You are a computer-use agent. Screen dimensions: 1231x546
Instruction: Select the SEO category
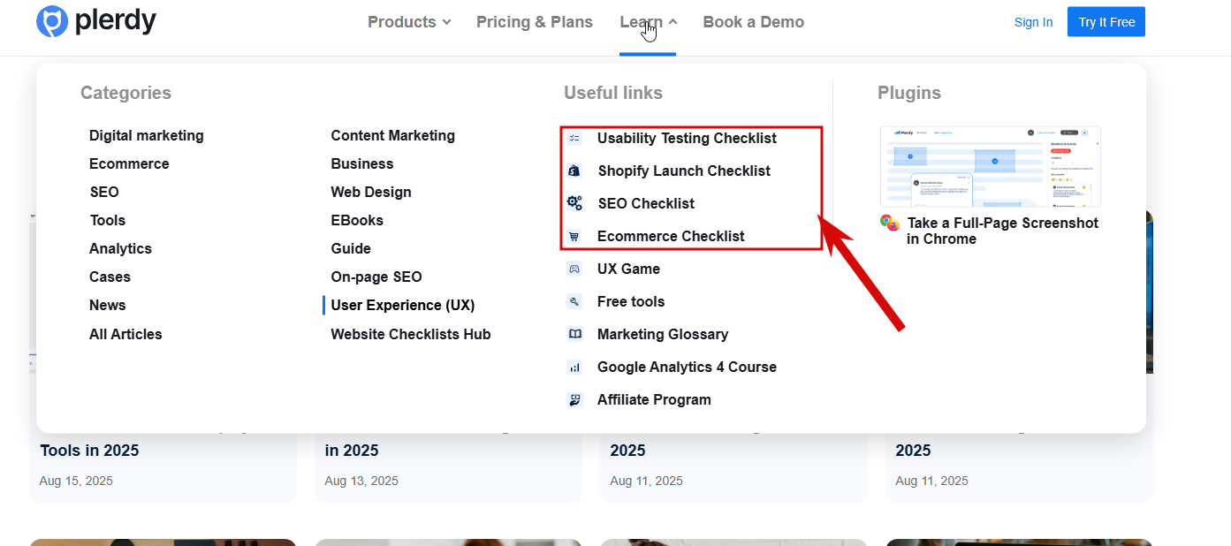pos(104,192)
